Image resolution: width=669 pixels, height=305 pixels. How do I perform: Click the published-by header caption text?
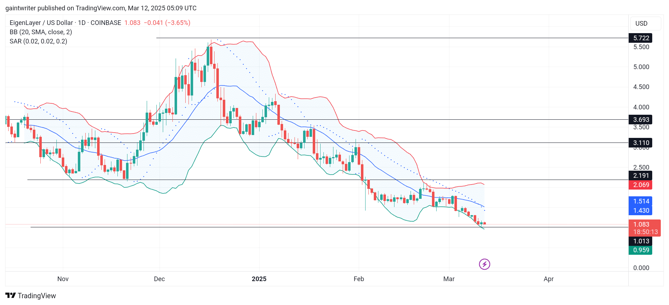101,8
